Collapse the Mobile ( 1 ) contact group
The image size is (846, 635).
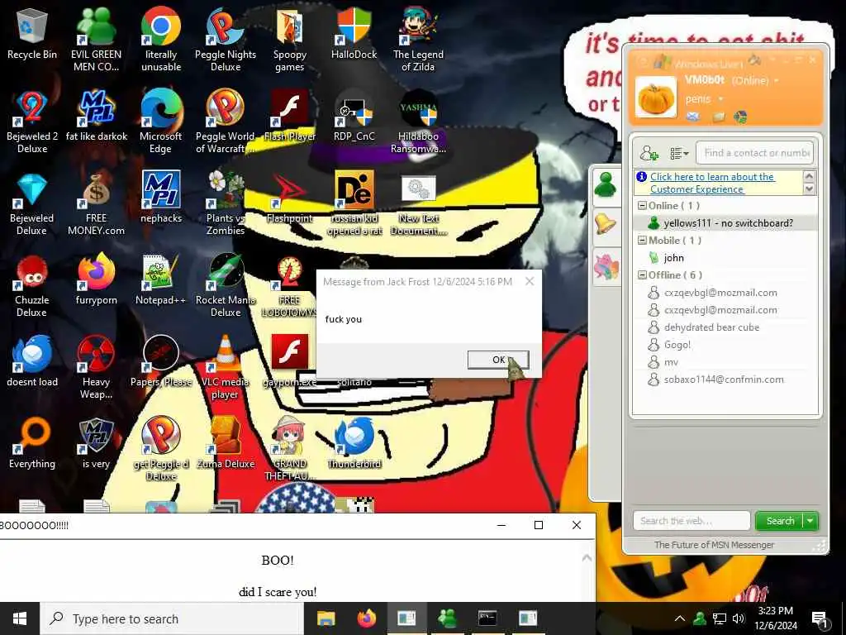(x=642, y=241)
